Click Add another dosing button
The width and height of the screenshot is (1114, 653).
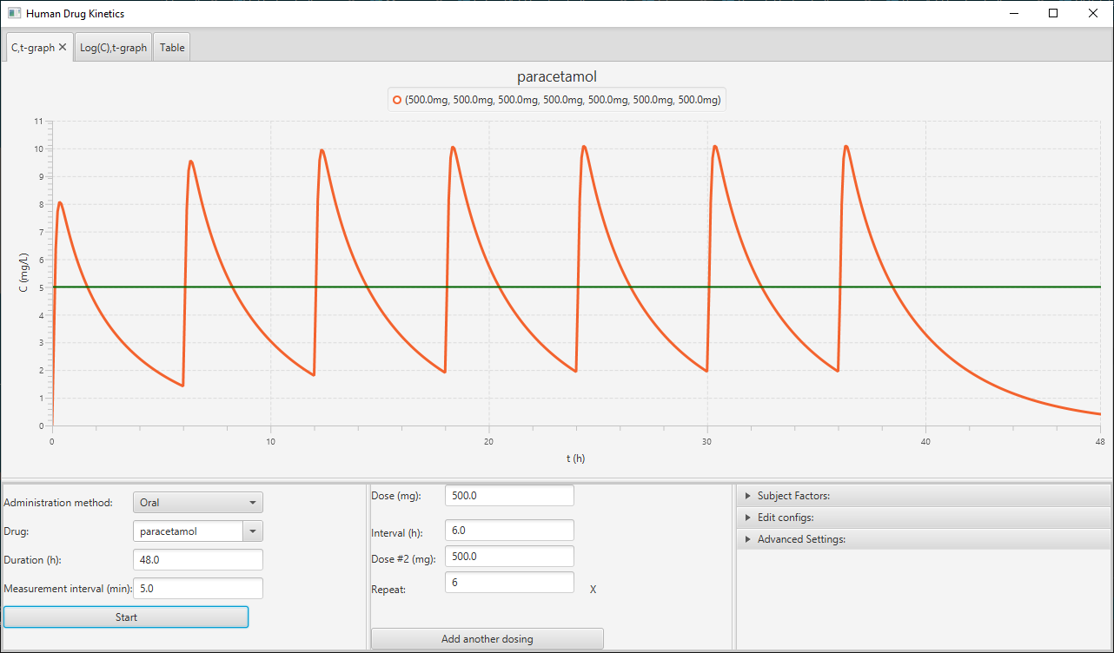tap(487, 639)
